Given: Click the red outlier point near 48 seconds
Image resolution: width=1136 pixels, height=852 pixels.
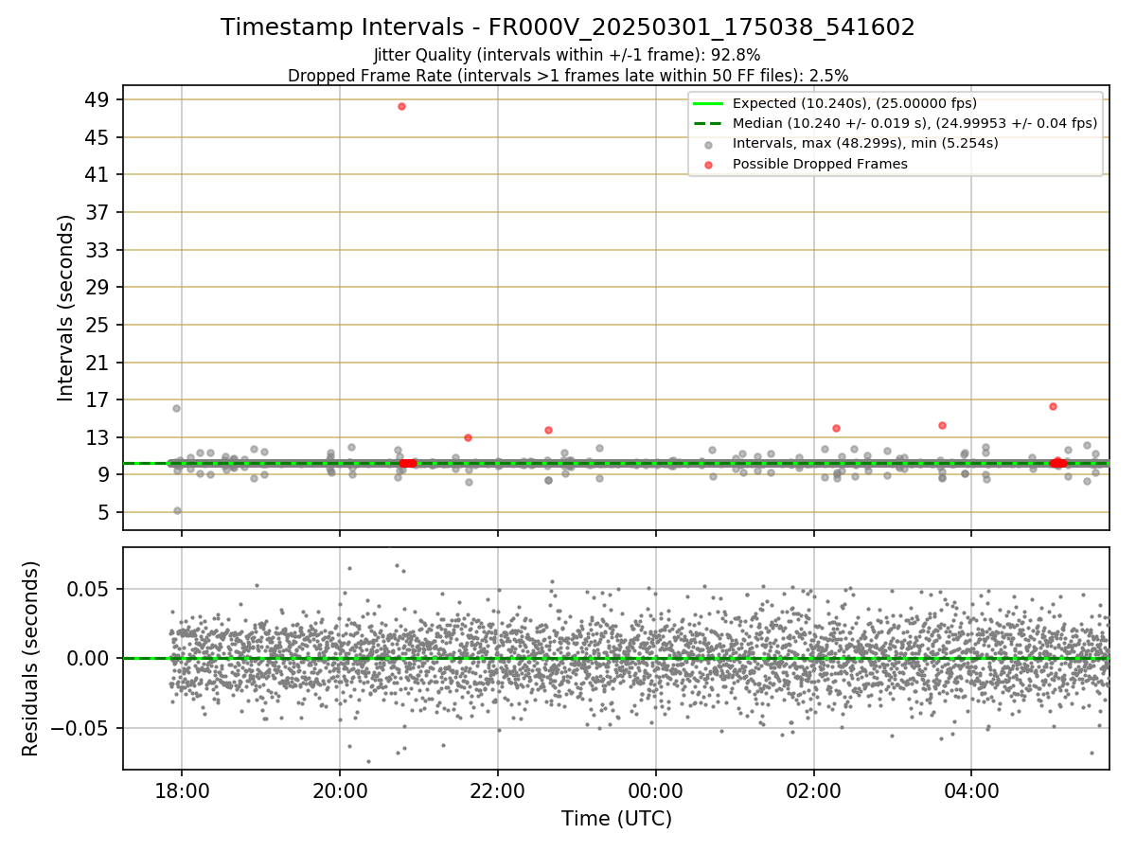Looking at the screenshot, I should [401, 106].
